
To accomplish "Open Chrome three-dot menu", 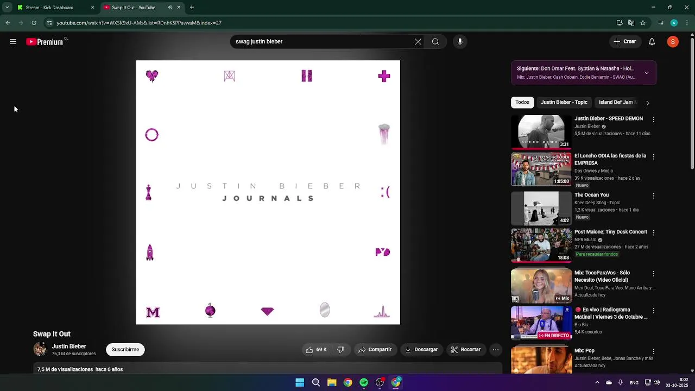I will coord(687,23).
